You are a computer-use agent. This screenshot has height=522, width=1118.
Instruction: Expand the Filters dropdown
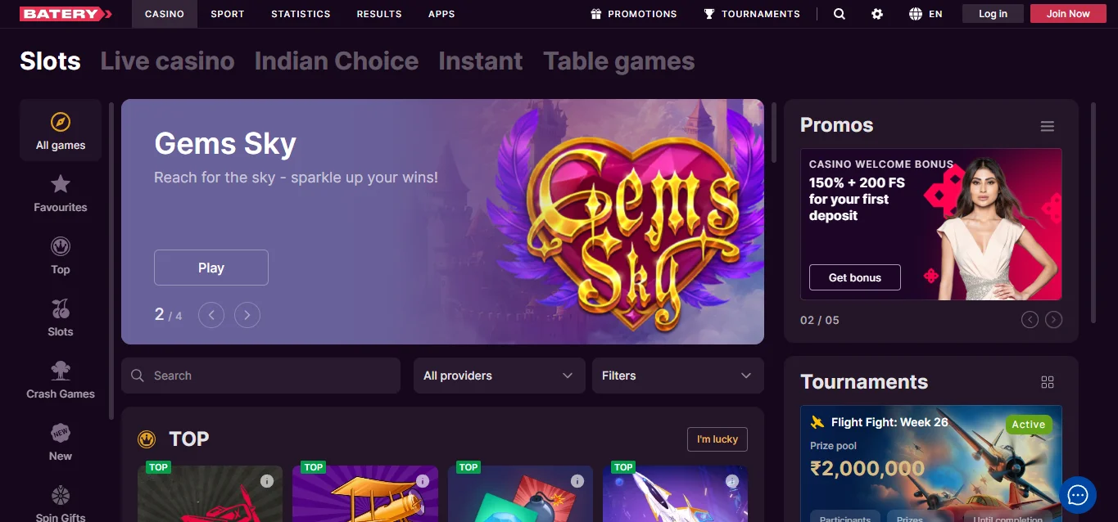677,376
